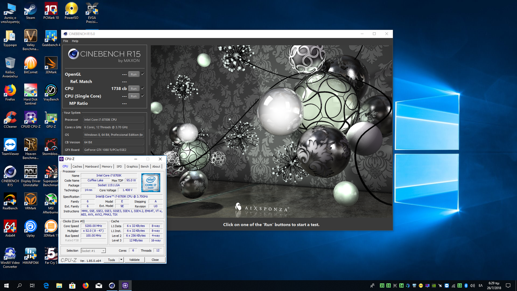
Task: Launch Geekbench 4 desktop shortcut
Action: (51, 38)
